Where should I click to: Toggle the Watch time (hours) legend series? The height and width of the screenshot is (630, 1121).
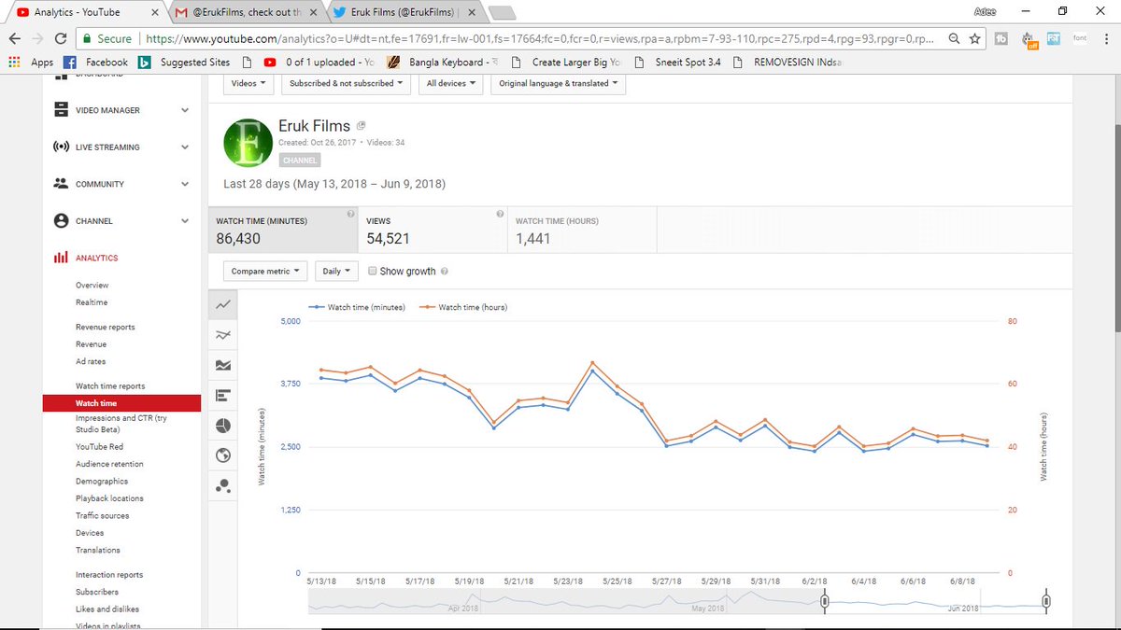464,307
